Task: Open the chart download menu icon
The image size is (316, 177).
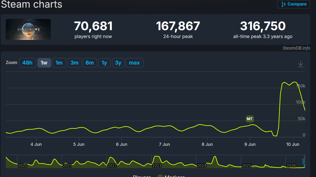Action: coord(300,64)
